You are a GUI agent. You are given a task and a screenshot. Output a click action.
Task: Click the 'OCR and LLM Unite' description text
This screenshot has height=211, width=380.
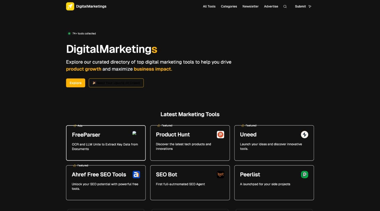[x=105, y=147]
